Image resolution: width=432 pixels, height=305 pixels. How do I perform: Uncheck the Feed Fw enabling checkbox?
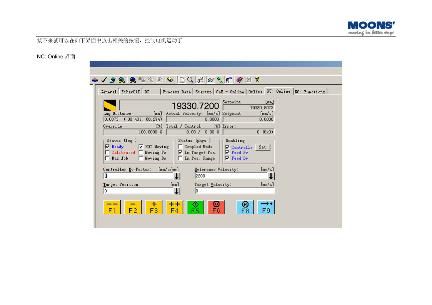[227, 152]
